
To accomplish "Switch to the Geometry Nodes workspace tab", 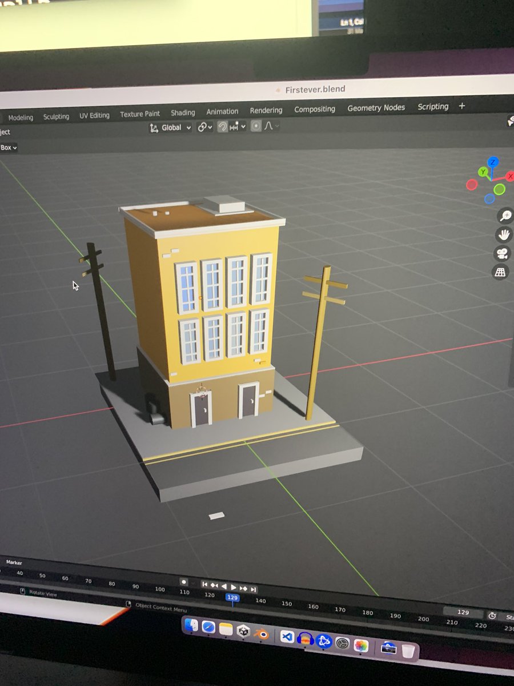I will coord(376,107).
